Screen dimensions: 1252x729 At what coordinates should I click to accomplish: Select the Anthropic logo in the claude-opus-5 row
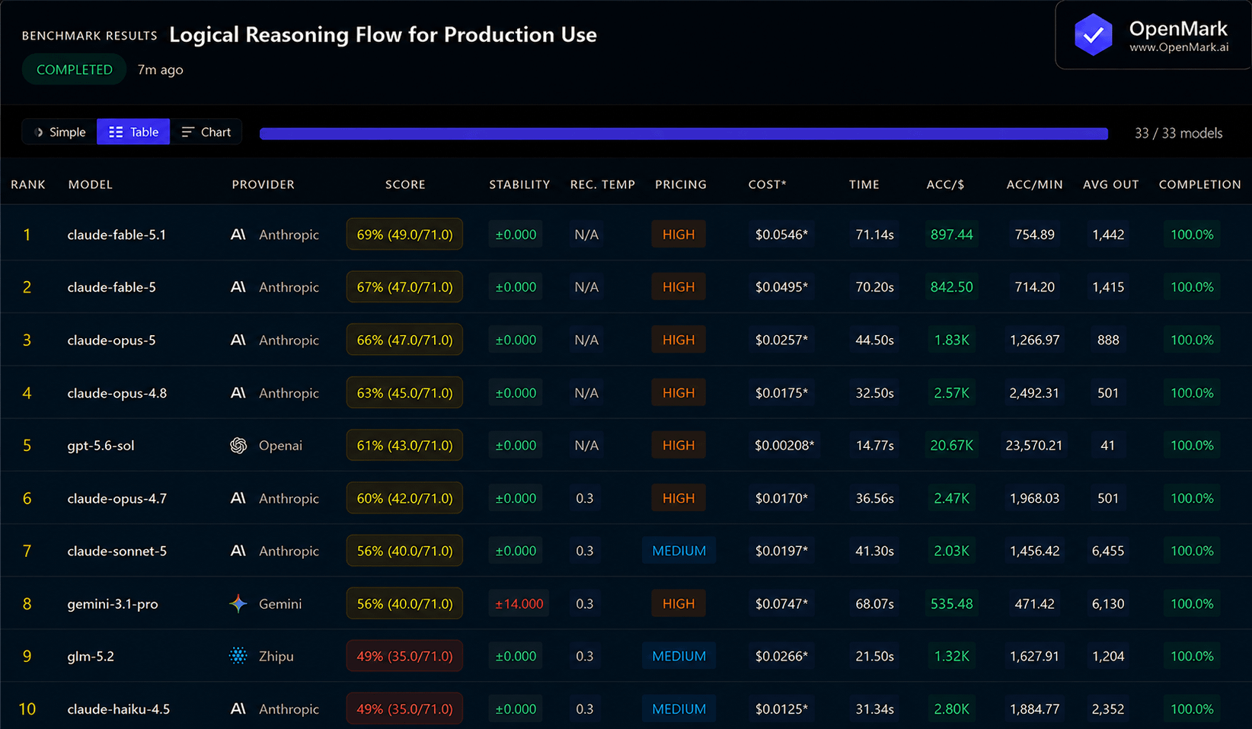[238, 340]
